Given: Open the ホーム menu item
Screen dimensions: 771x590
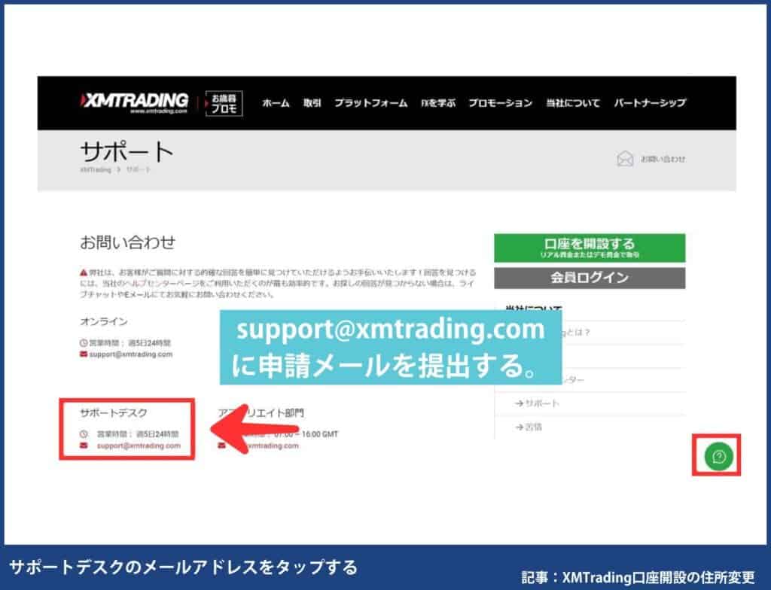Looking at the screenshot, I should [x=276, y=103].
